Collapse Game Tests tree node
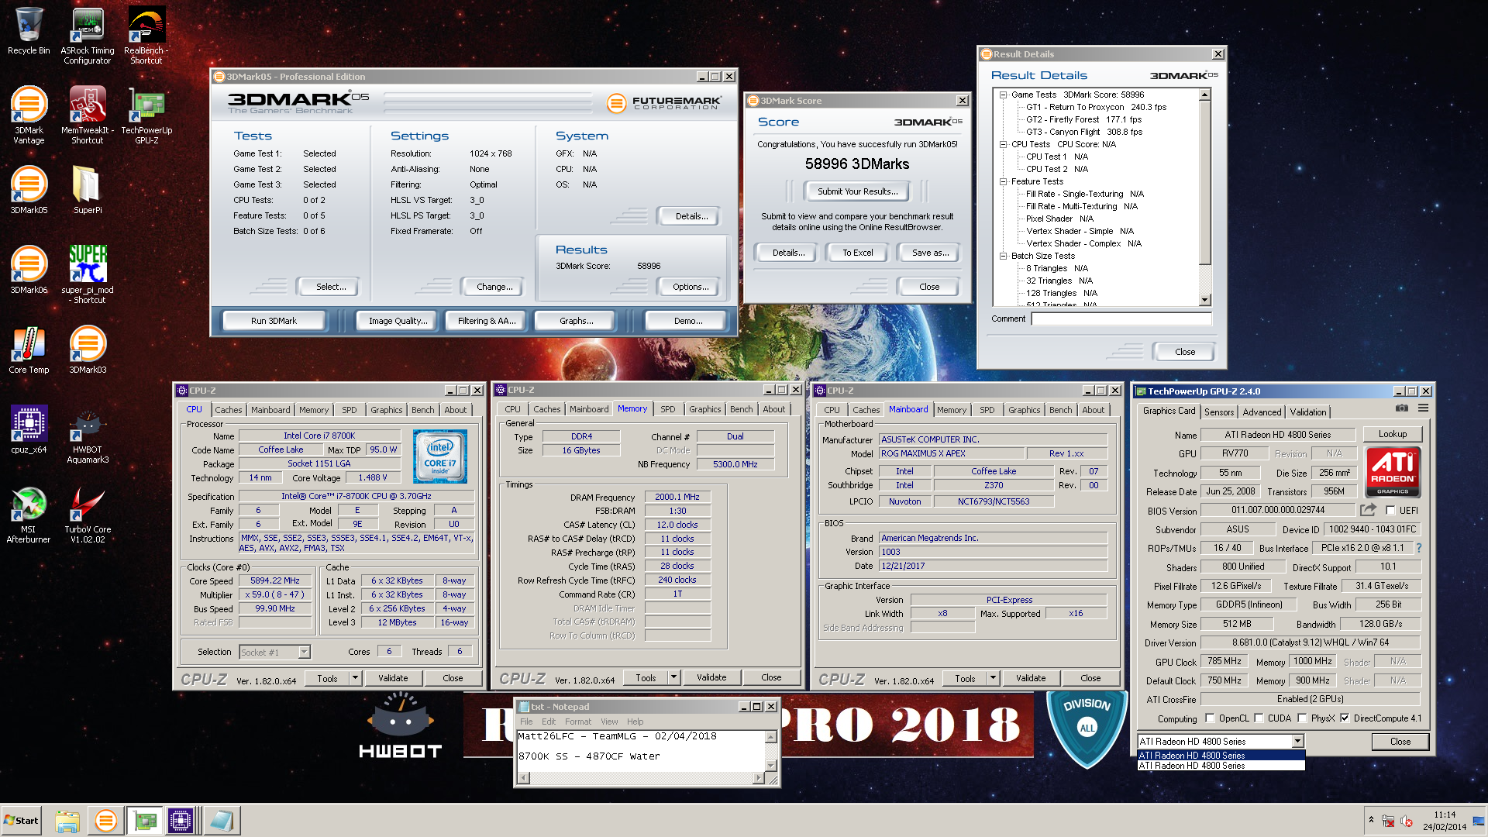Screen dimensions: 1488x837 [1003, 95]
